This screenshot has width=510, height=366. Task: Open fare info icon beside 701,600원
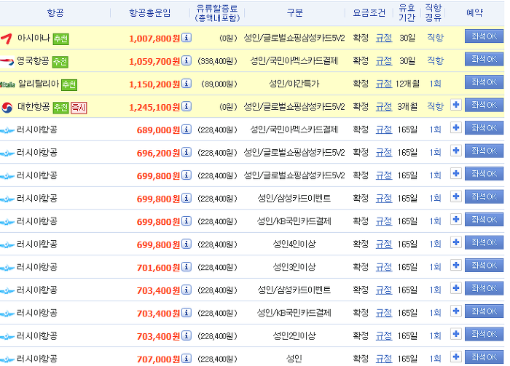tap(187, 266)
